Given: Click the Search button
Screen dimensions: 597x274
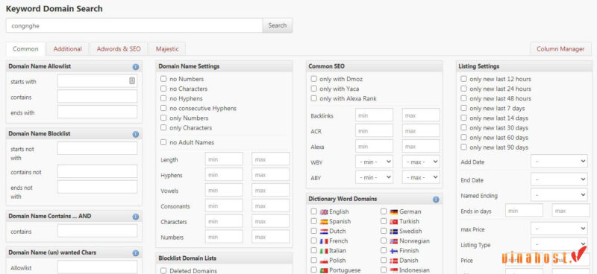Looking at the screenshot, I should (x=277, y=25).
